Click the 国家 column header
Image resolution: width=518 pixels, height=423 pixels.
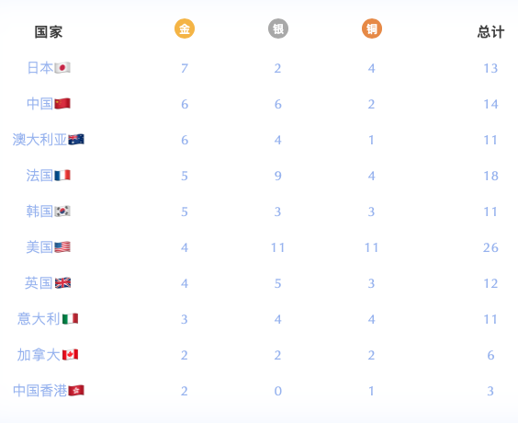click(49, 32)
